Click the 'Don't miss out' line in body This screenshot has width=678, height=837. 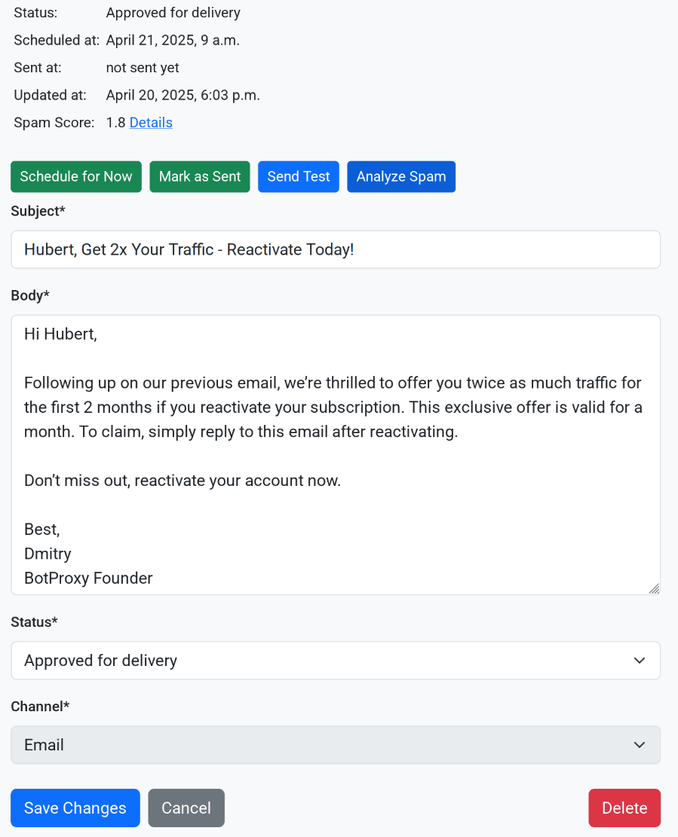tap(183, 481)
